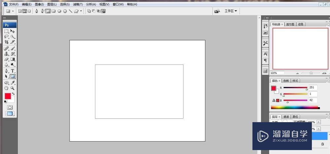Choose Custom Shape in options bar
This screenshot has width=330, height=154.
point(76,11)
